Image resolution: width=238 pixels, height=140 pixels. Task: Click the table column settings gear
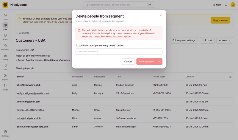pyautogui.click(x=230, y=77)
